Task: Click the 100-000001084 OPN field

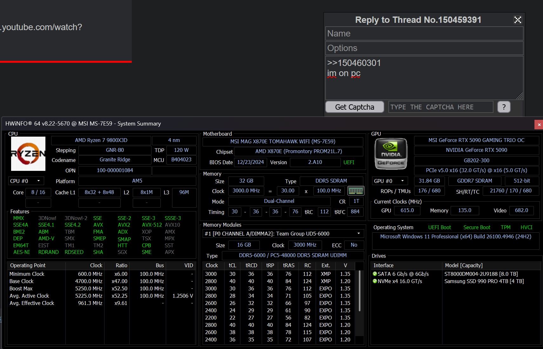Action: point(115,170)
